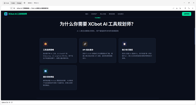Open the 控制台日志 console log panel
The width and height of the screenshot is (196, 105).
point(5,102)
